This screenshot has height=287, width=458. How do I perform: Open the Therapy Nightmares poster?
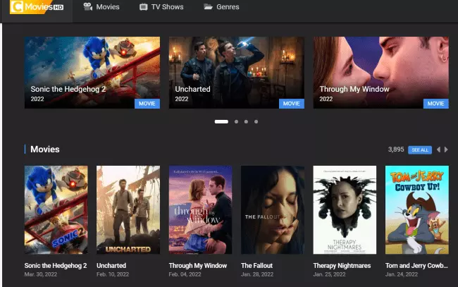pos(345,210)
